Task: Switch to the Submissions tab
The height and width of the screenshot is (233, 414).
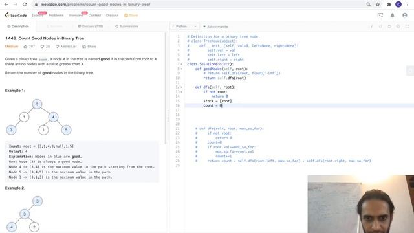Action: click(127, 27)
